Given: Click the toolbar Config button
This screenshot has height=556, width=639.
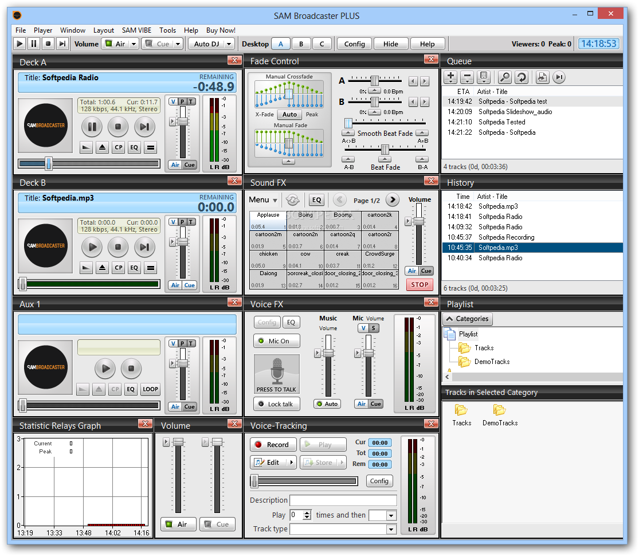Looking at the screenshot, I should pos(355,44).
